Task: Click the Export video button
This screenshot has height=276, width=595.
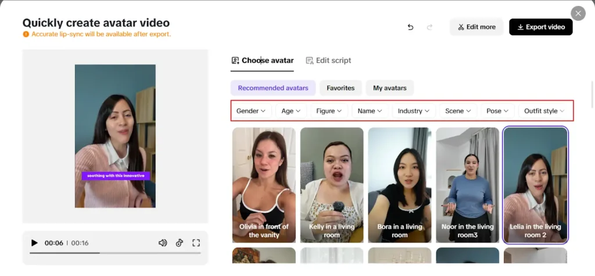Action: 541,27
